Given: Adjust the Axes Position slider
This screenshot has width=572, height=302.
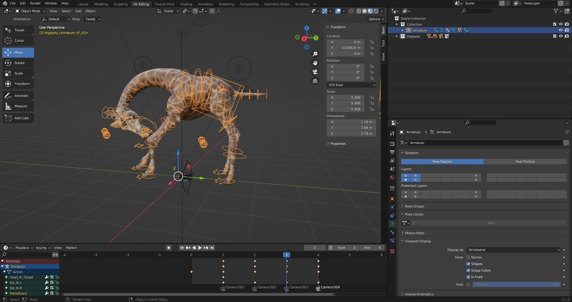Looking at the screenshot, I should coord(516,284).
